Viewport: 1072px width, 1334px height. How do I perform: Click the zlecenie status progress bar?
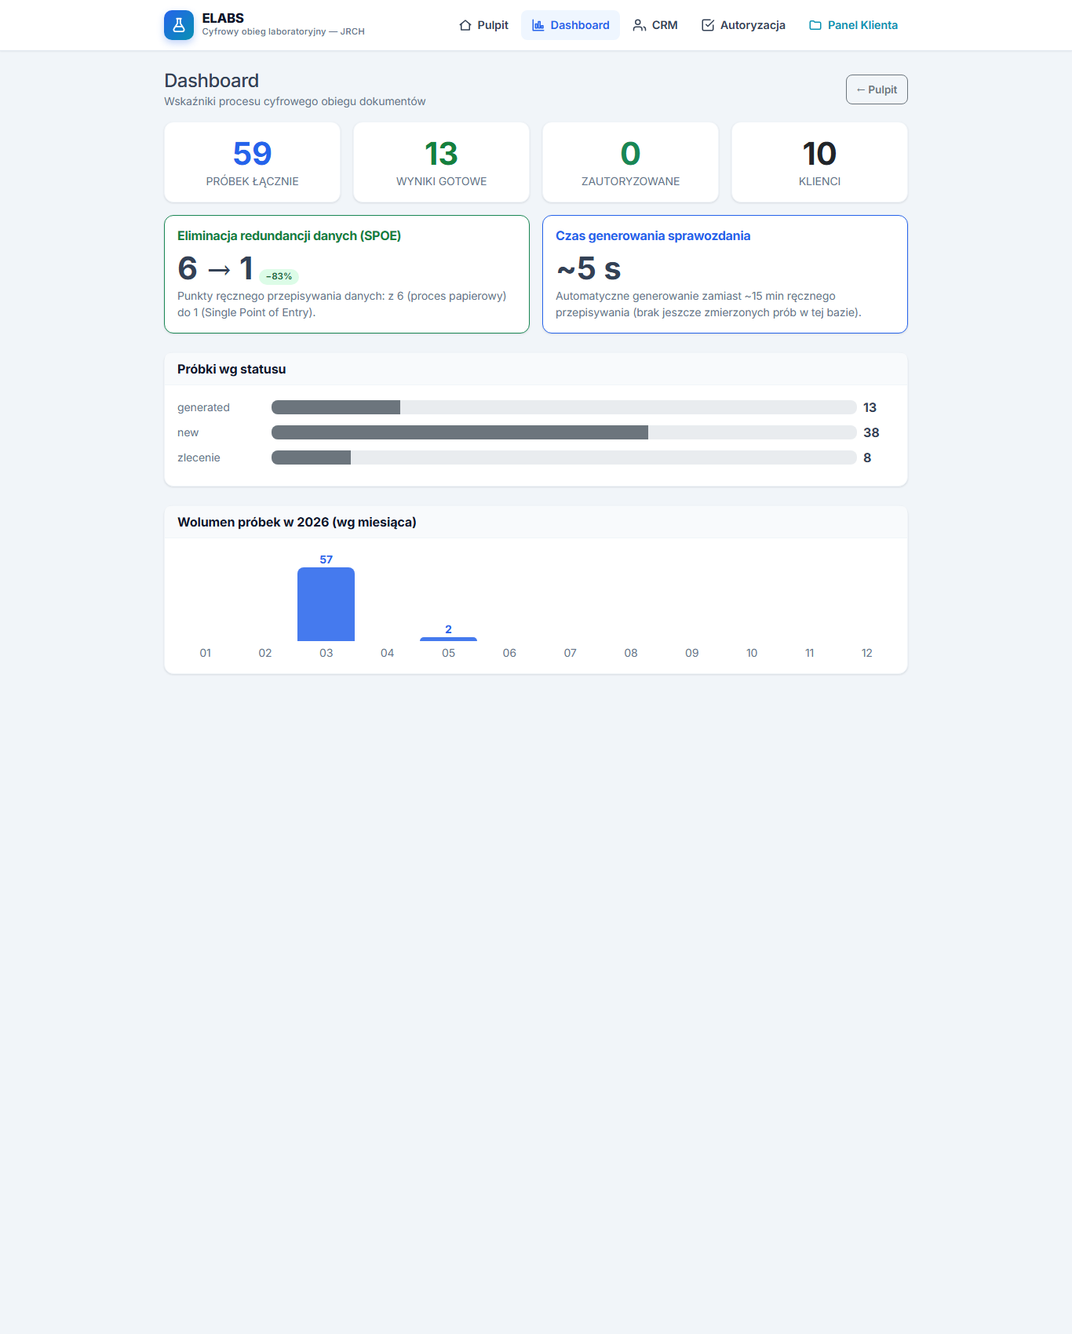pyautogui.click(x=564, y=457)
